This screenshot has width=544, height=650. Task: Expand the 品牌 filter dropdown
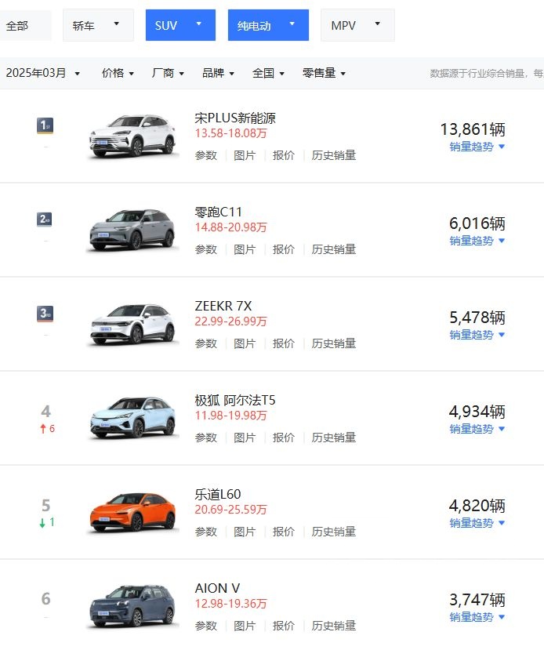pos(218,73)
